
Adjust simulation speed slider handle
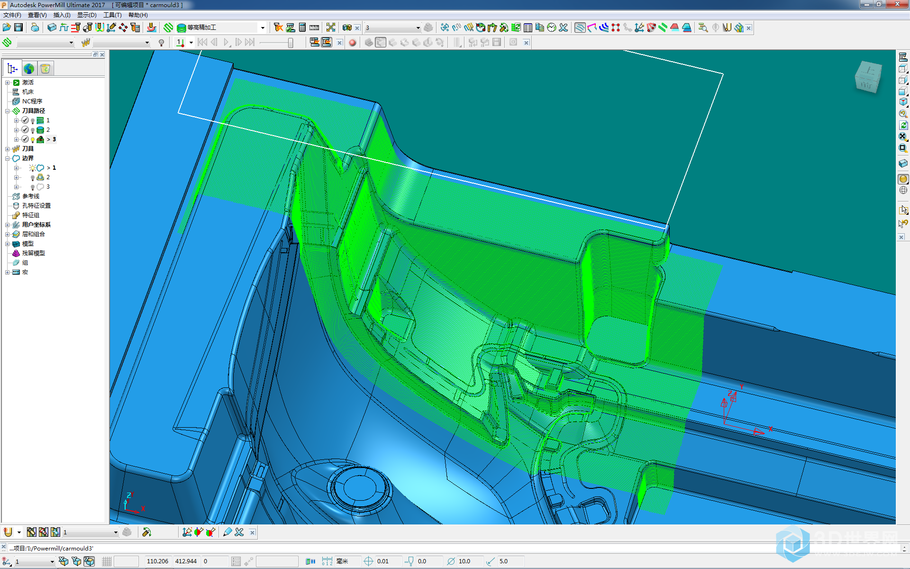(x=290, y=43)
